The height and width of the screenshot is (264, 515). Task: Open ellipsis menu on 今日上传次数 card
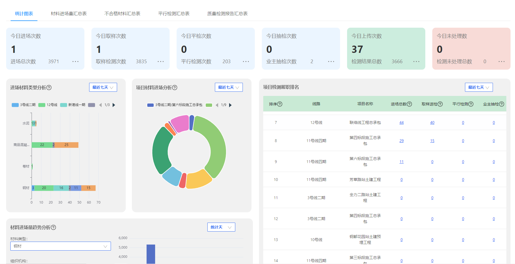(x=416, y=62)
